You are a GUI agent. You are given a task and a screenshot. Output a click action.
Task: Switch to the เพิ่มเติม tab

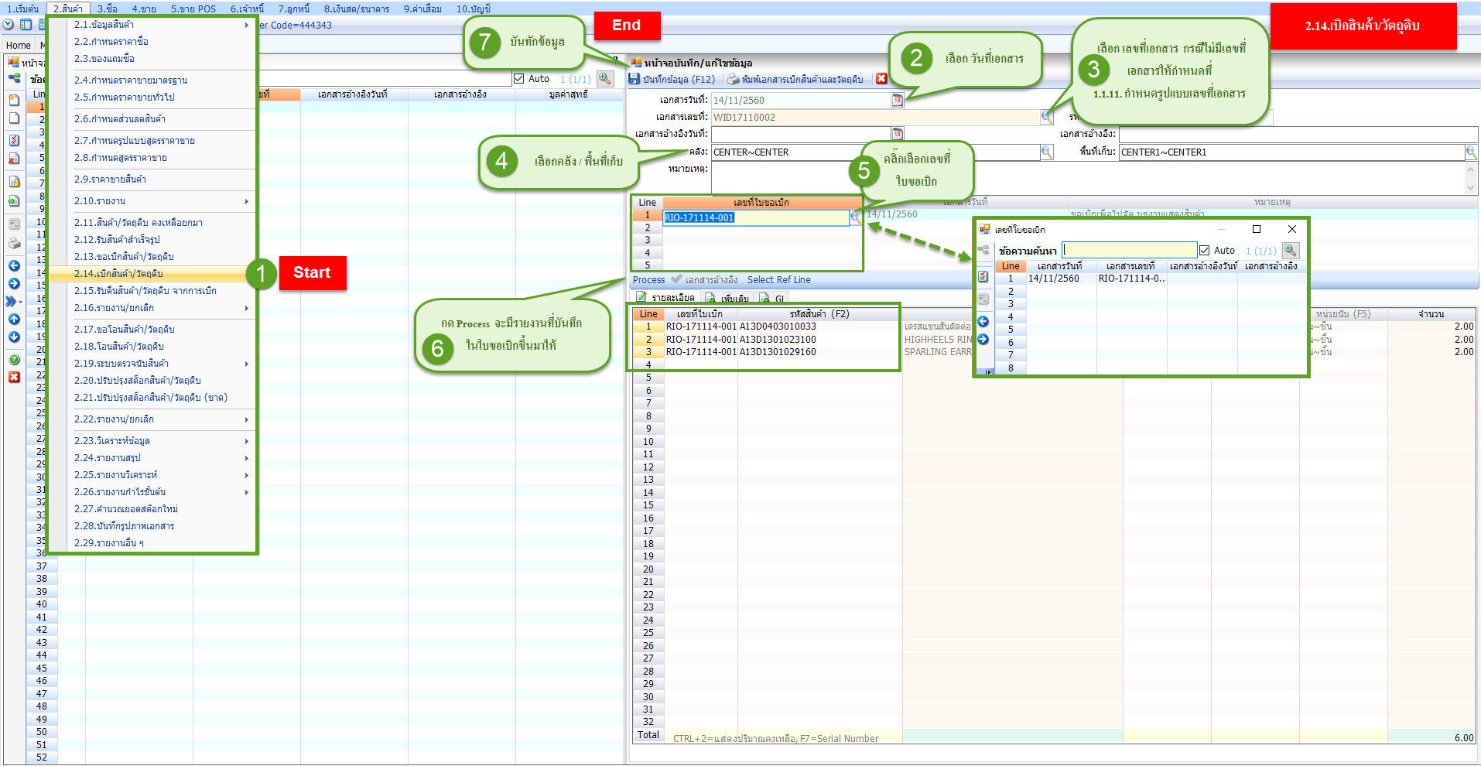(727, 297)
